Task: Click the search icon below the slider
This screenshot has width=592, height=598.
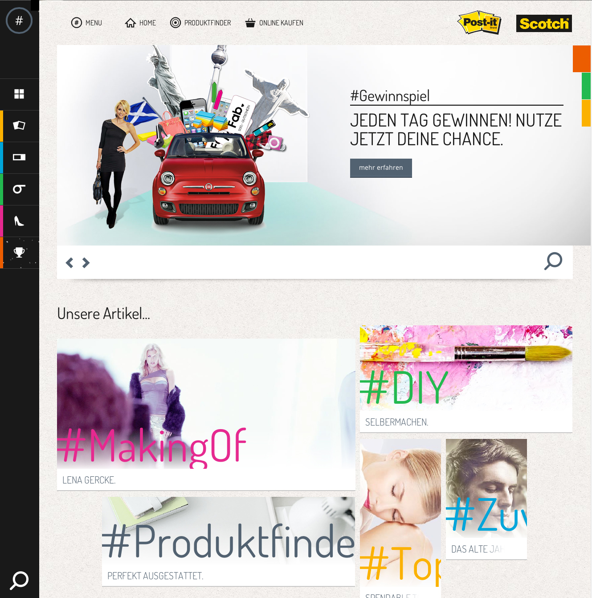Action: (553, 261)
